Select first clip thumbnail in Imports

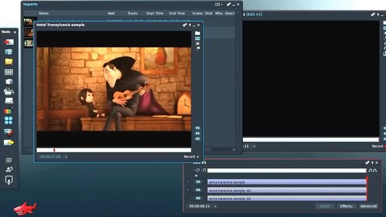pos(28,22)
